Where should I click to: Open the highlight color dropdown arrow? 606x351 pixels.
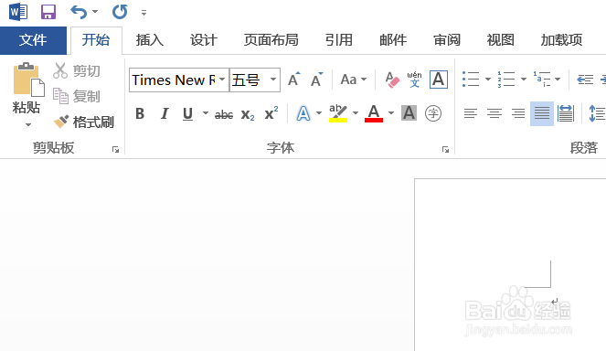(356, 113)
